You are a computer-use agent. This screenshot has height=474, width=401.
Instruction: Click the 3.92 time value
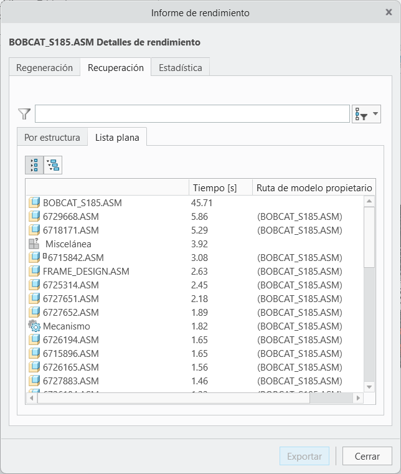click(x=199, y=244)
